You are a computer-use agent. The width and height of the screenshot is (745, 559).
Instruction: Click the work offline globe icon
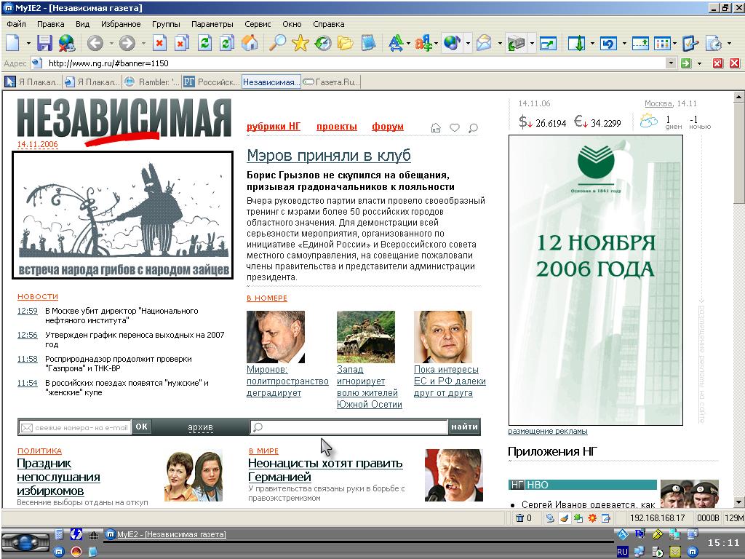[66, 43]
